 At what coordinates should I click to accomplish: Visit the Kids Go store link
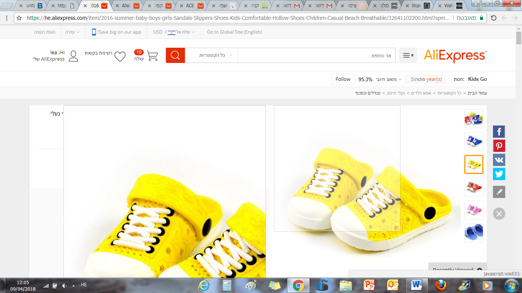(x=478, y=79)
